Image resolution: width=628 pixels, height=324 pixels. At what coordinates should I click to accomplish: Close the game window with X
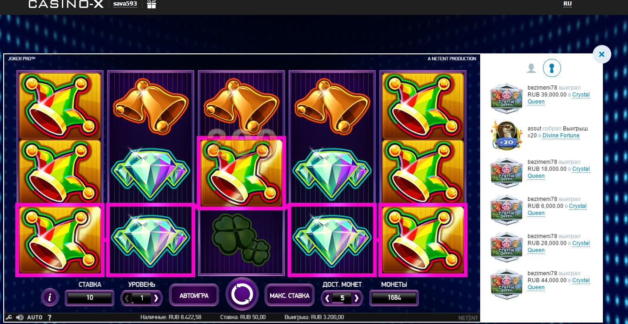(602, 54)
